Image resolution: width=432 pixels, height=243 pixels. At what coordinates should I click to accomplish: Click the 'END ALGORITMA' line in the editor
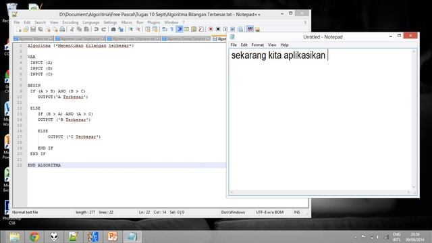44,165
